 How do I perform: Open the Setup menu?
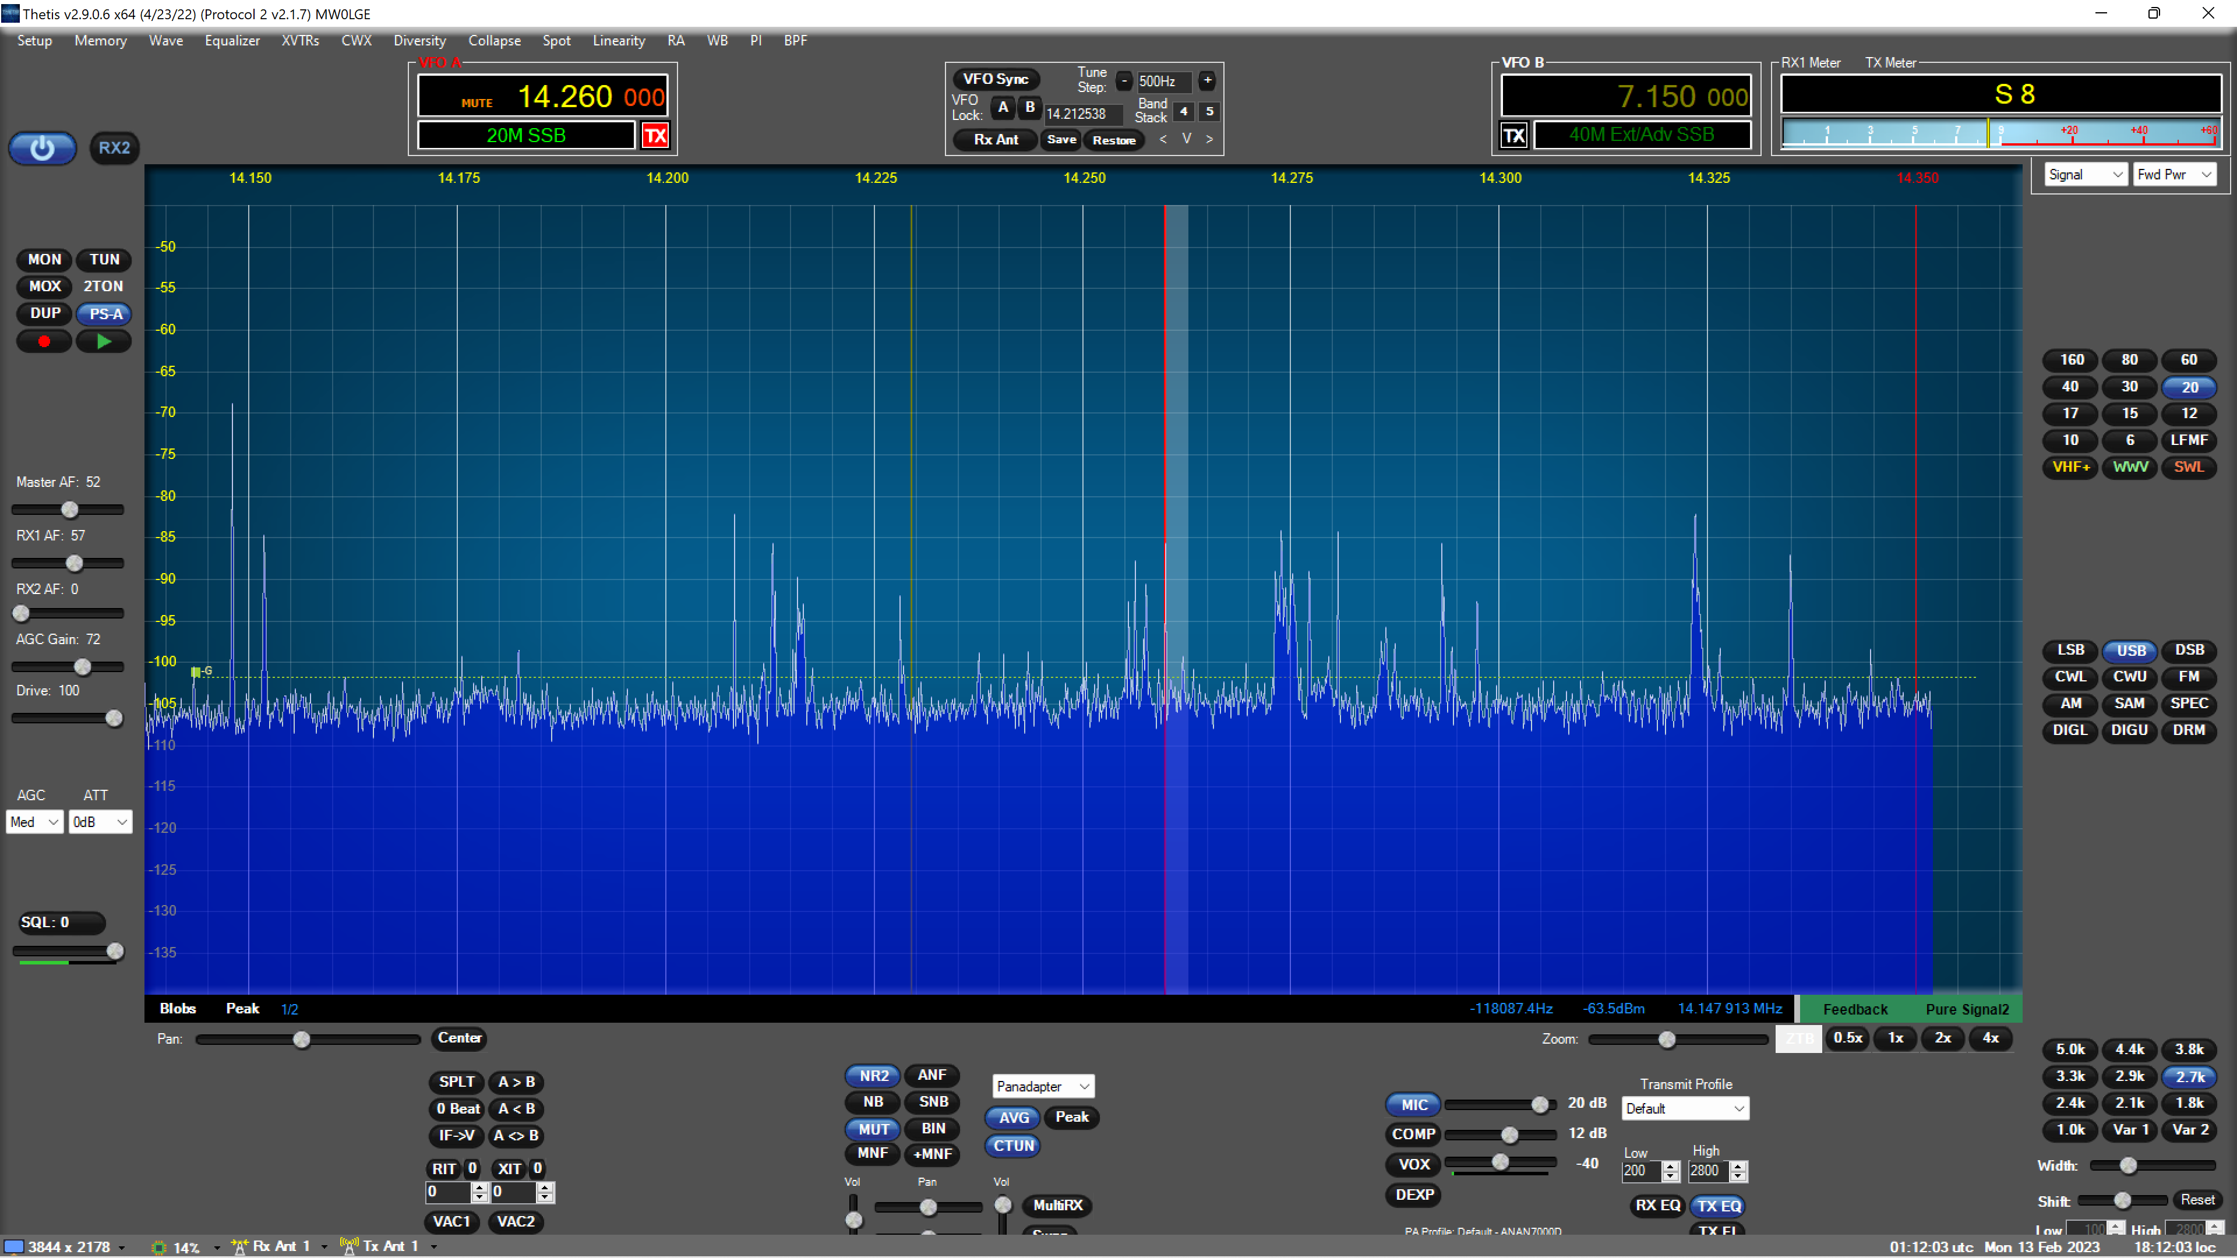pyautogui.click(x=35, y=41)
